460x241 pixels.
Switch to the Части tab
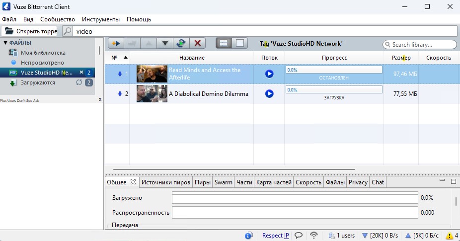coord(244,182)
